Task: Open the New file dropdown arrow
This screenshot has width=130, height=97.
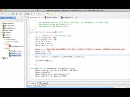Action: 4,14
